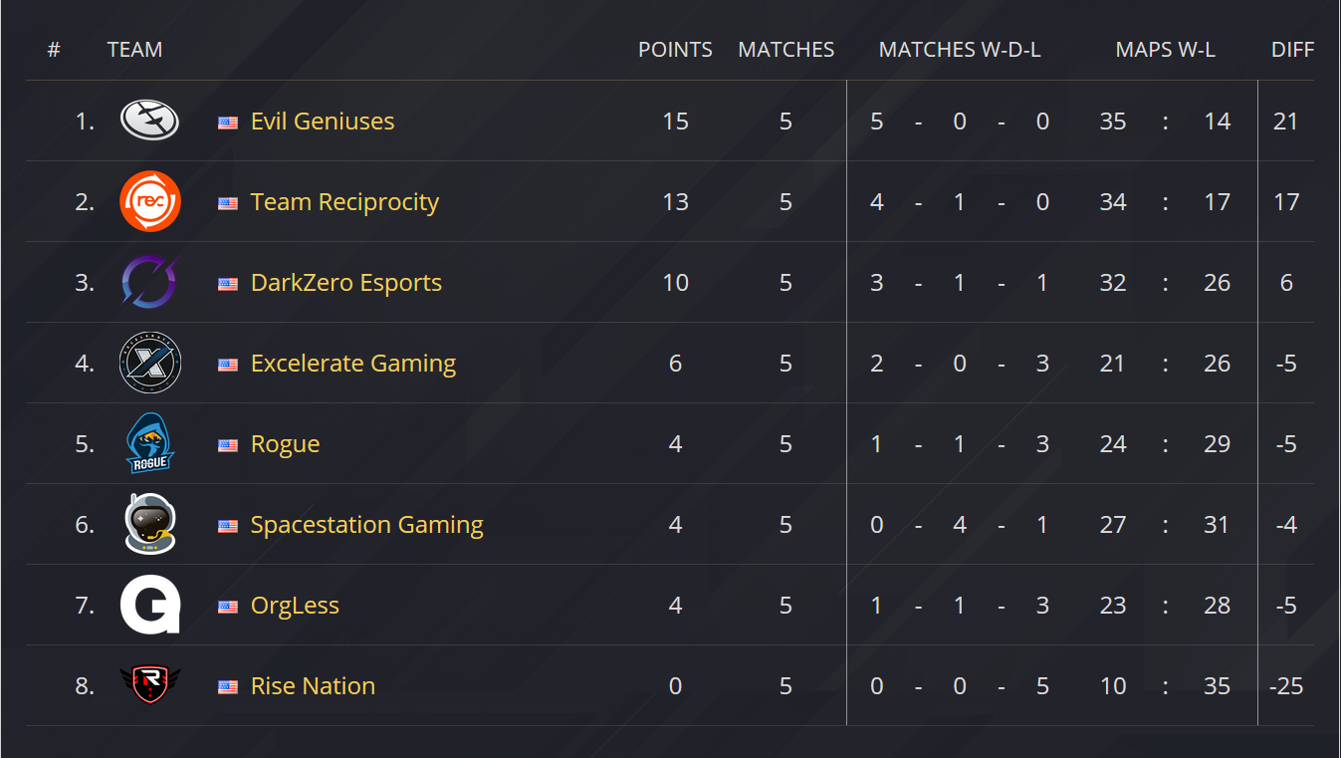Click the Evil Geniuses team logo

tap(149, 122)
